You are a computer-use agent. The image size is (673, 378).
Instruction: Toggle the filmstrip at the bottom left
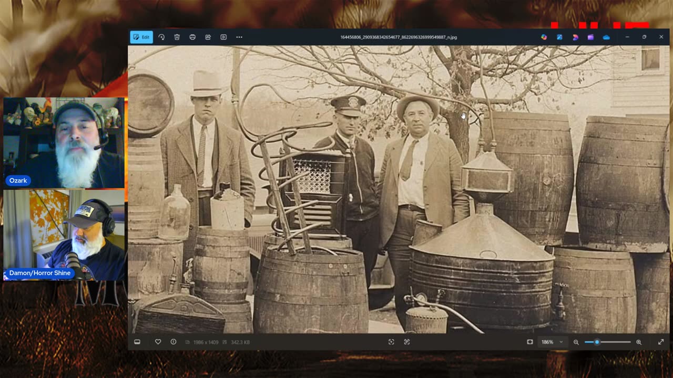click(137, 342)
